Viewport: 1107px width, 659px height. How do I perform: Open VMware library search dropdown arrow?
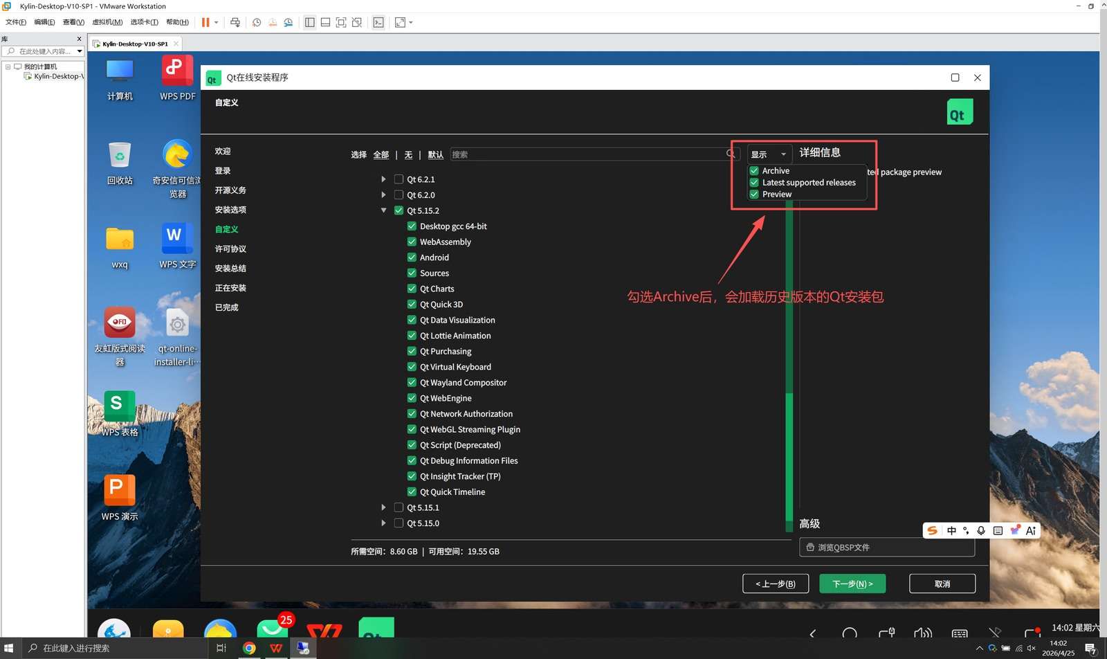[x=80, y=51]
